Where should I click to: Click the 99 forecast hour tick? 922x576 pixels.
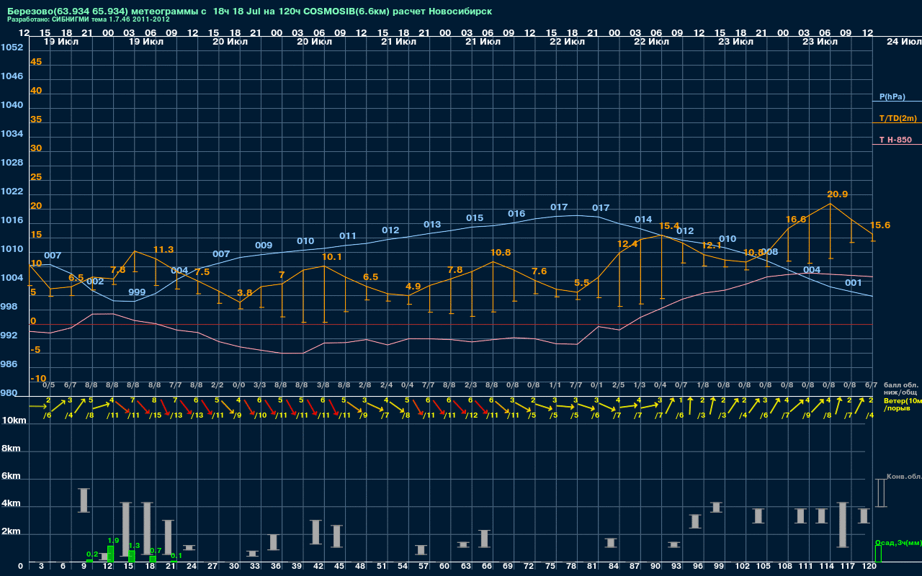[719, 567]
